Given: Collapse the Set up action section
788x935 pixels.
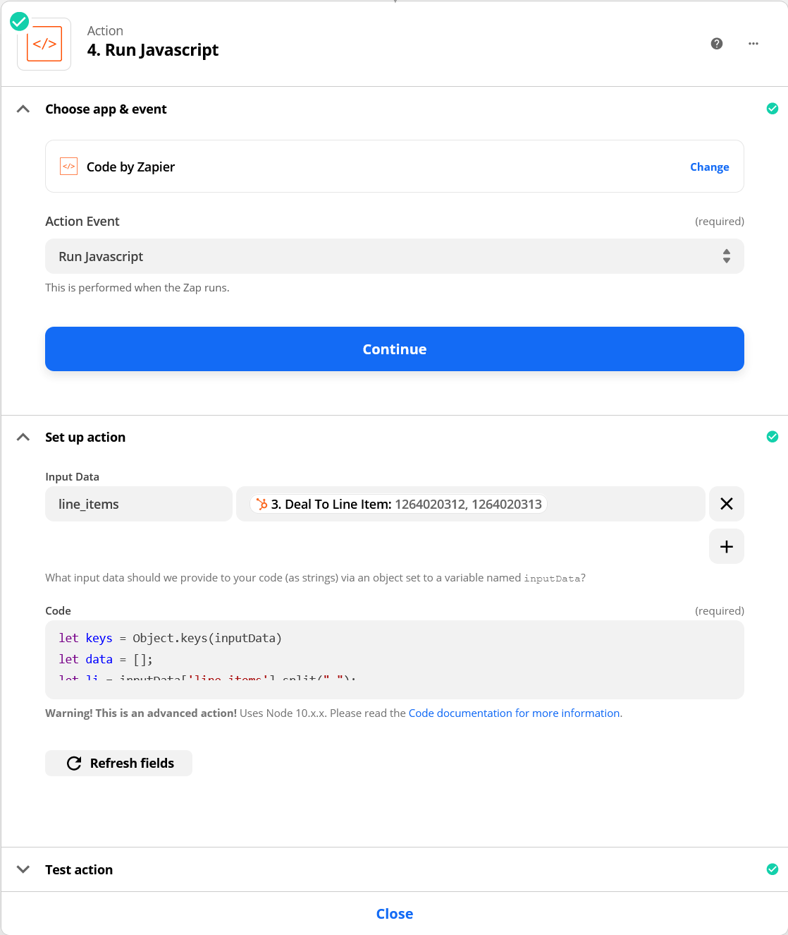Looking at the screenshot, I should point(23,437).
